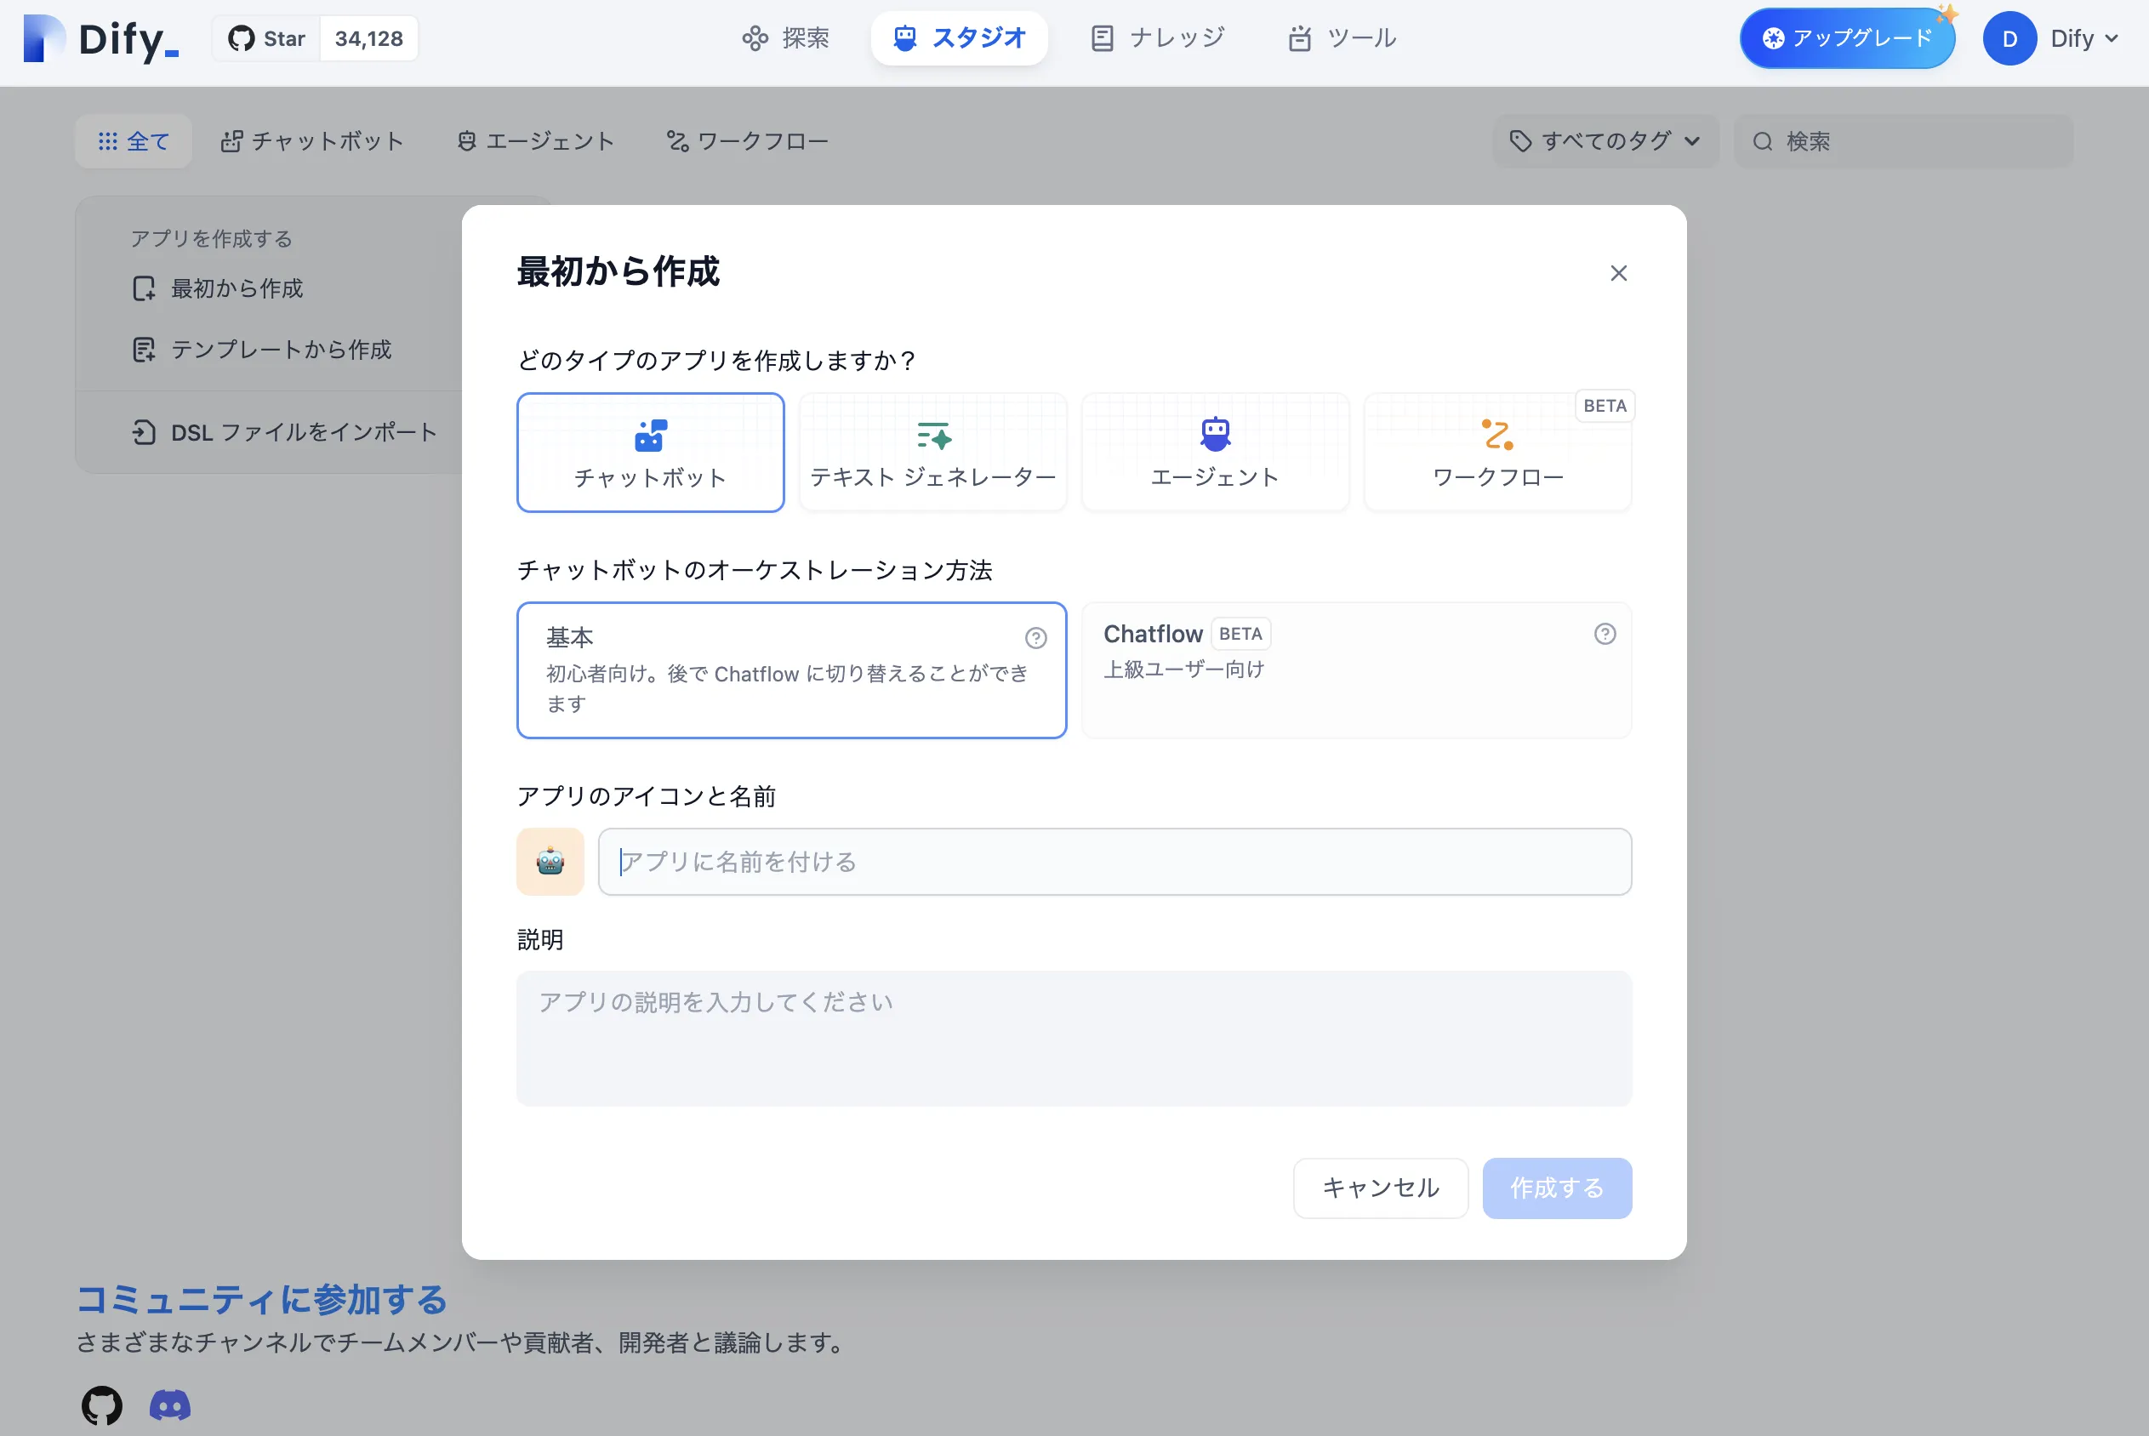Click the Dify logo
The height and width of the screenshot is (1436, 2149).
[x=99, y=38]
